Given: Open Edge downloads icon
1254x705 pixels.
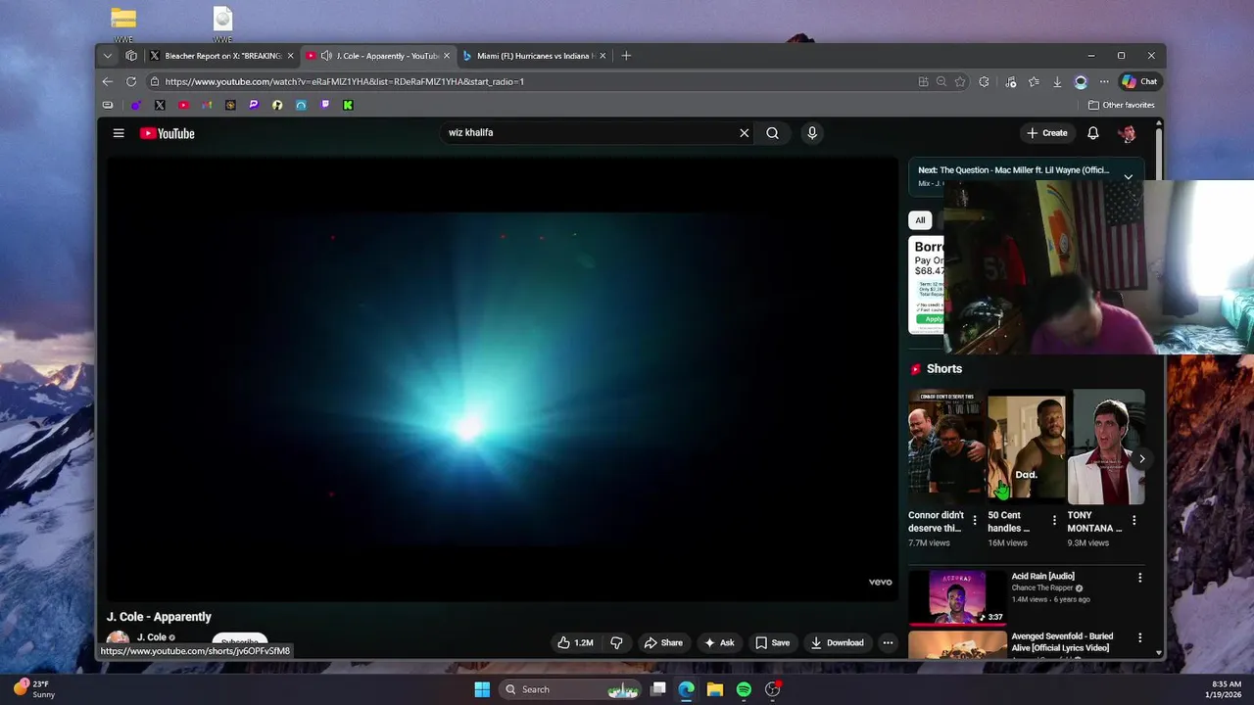Looking at the screenshot, I should tap(1057, 81).
